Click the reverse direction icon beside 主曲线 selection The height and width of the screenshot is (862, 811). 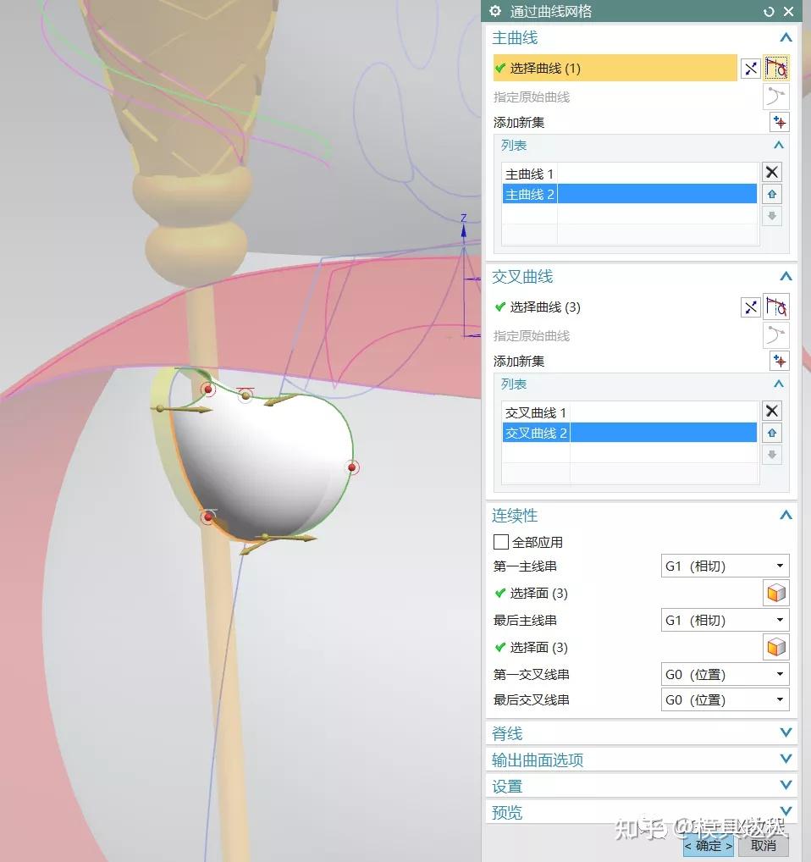(x=750, y=68)
